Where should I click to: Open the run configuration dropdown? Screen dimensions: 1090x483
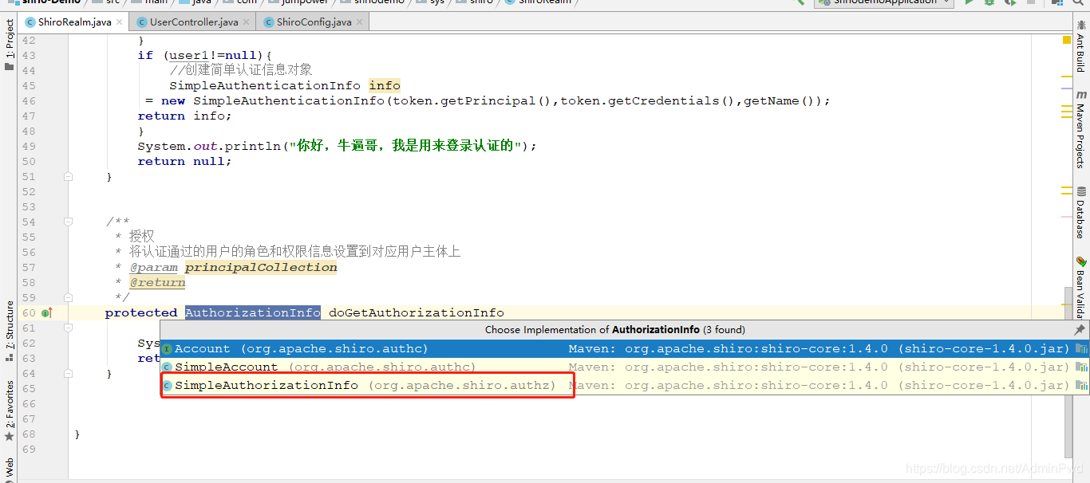[x=883, y=3]
